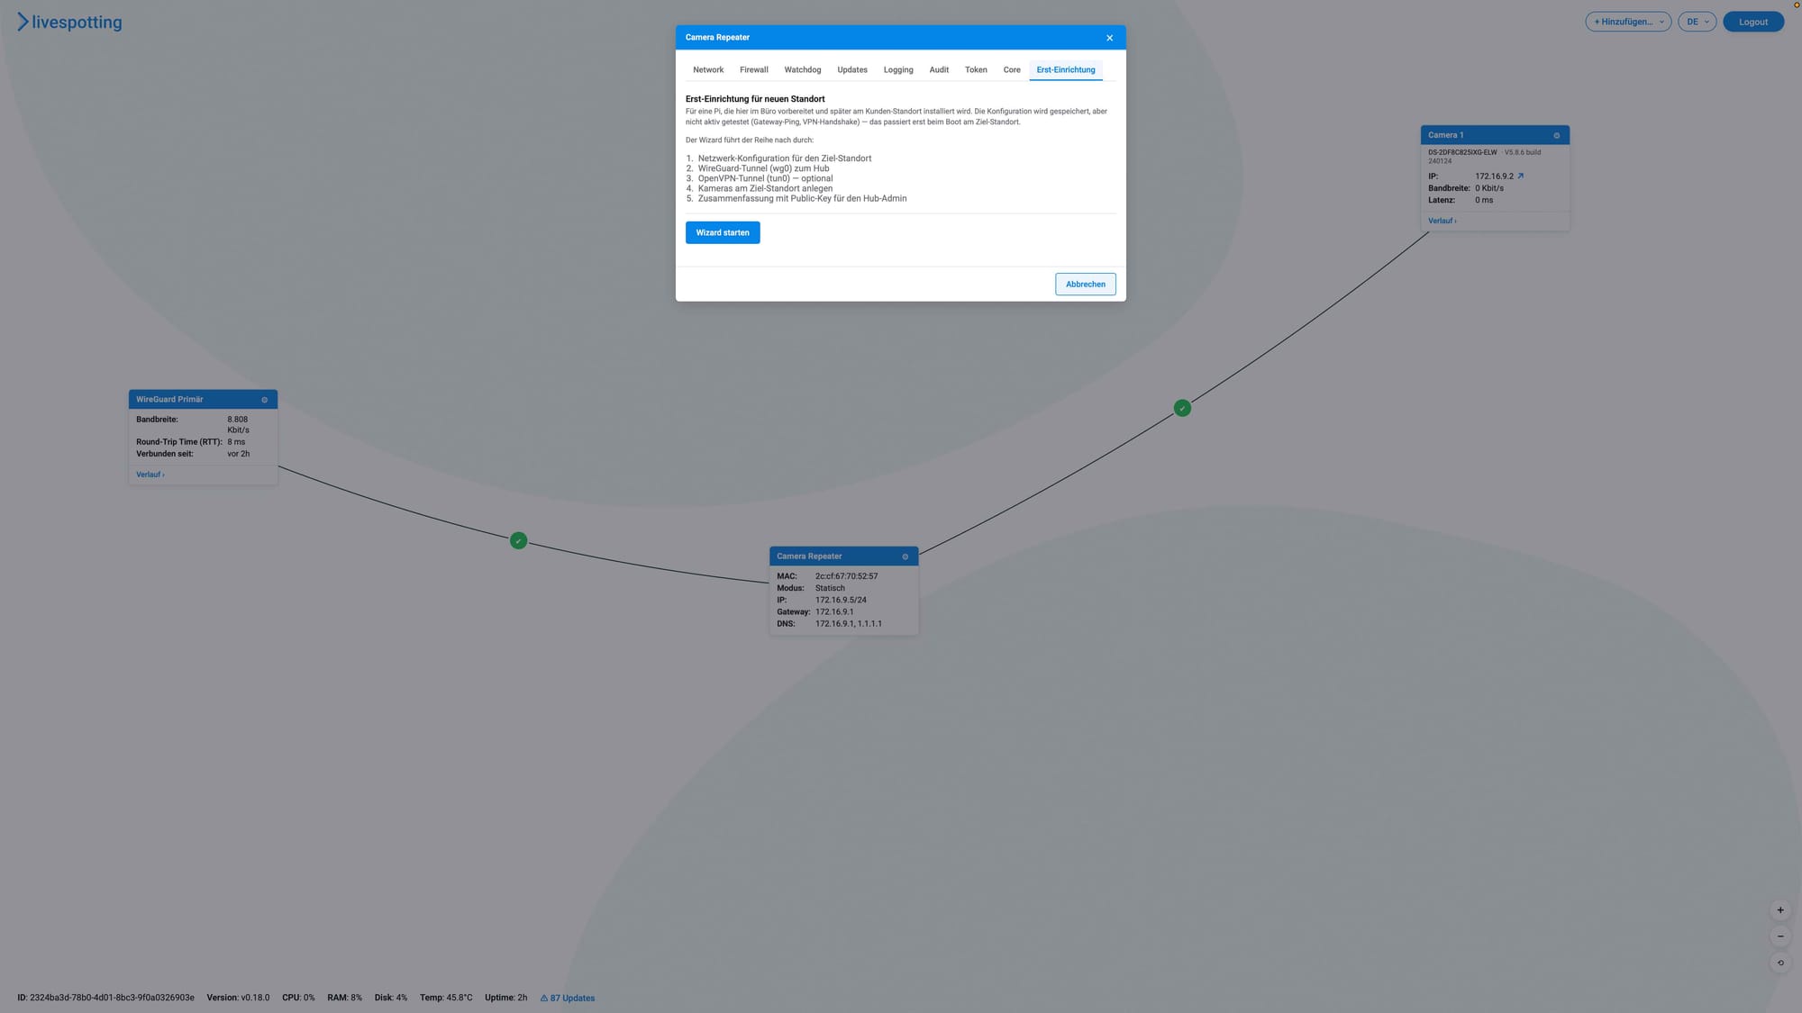Image resolution: width=1802 pixels, height=1013 pixels.
Task: Click the device ID in status bar
Action: pyautogui.click(x=105, y=998)
